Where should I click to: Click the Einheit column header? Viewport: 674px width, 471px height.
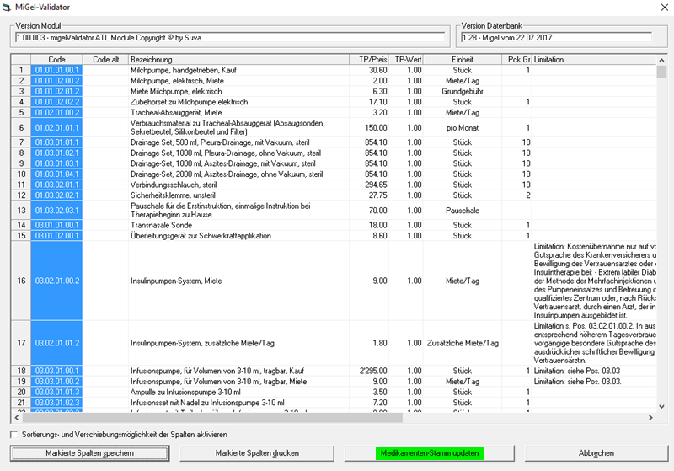pyautogui.click(x=462, y=59)
